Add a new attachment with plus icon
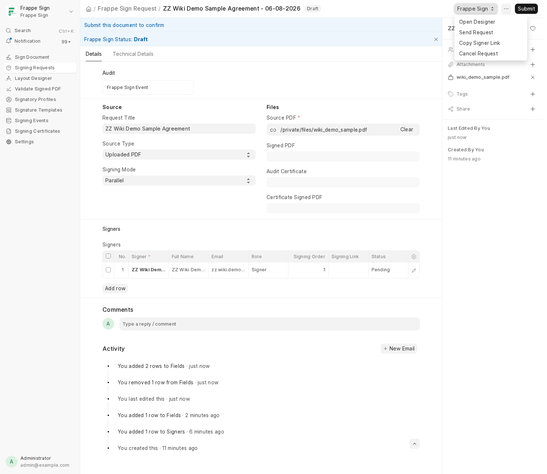Screen dimensions: 547x474 click(533, 65)
